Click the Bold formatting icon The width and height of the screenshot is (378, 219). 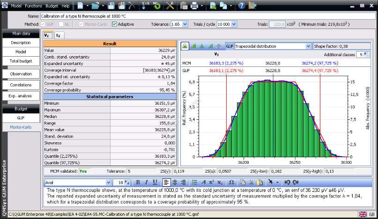point(138,182)
